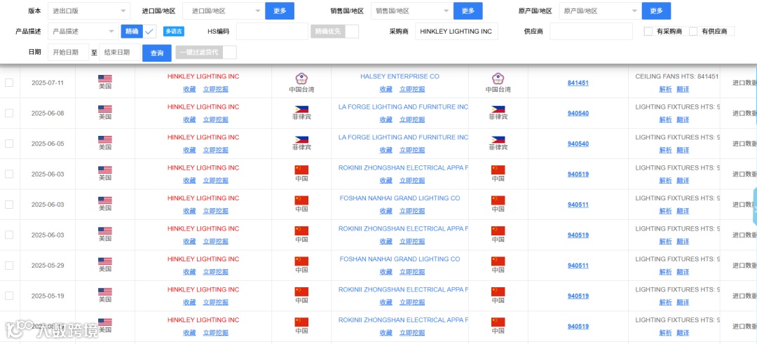
Task: Focus the 供应商 input field
Action: (x=591, y=32)
